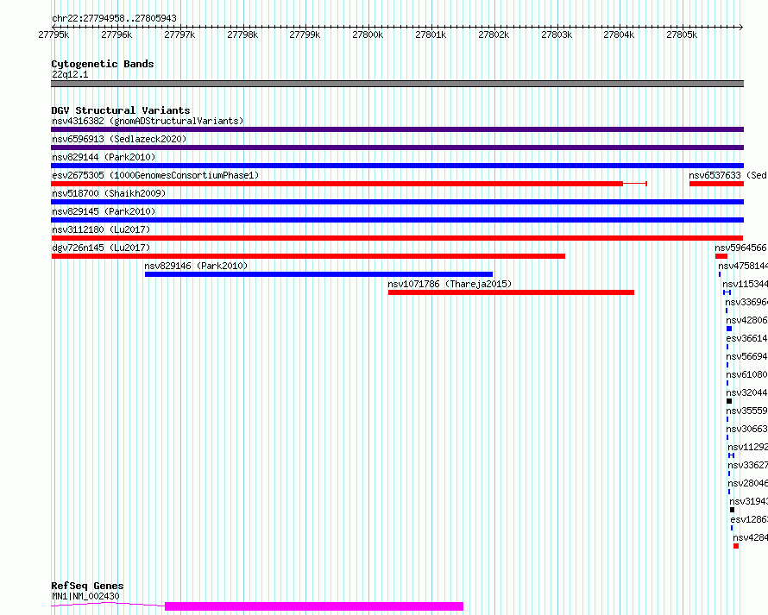This screenshot has width=768, height=615.
Task: Click the small red nsv5964566 variant block
Action: point(721,256)
